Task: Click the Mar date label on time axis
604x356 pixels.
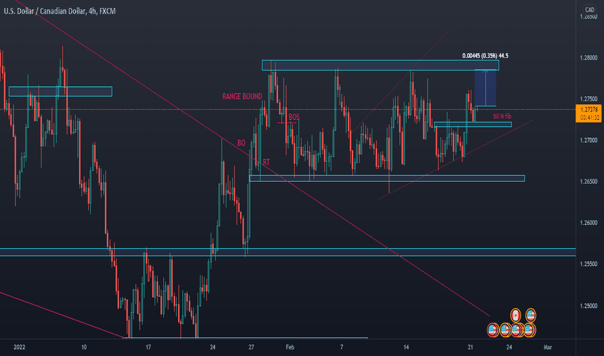Action: (548, 347)
